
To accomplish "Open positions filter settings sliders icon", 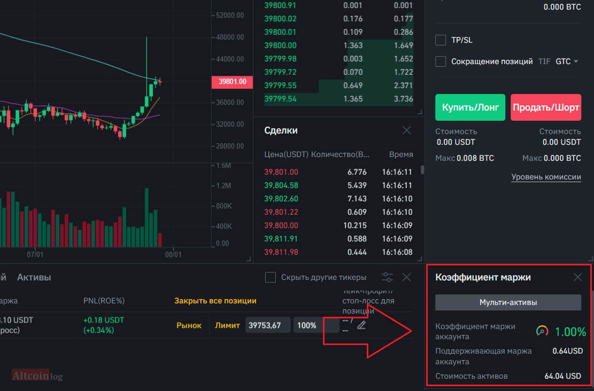I will point(387,277).
